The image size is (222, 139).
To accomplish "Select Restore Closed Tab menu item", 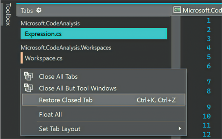I will (104, 100).
